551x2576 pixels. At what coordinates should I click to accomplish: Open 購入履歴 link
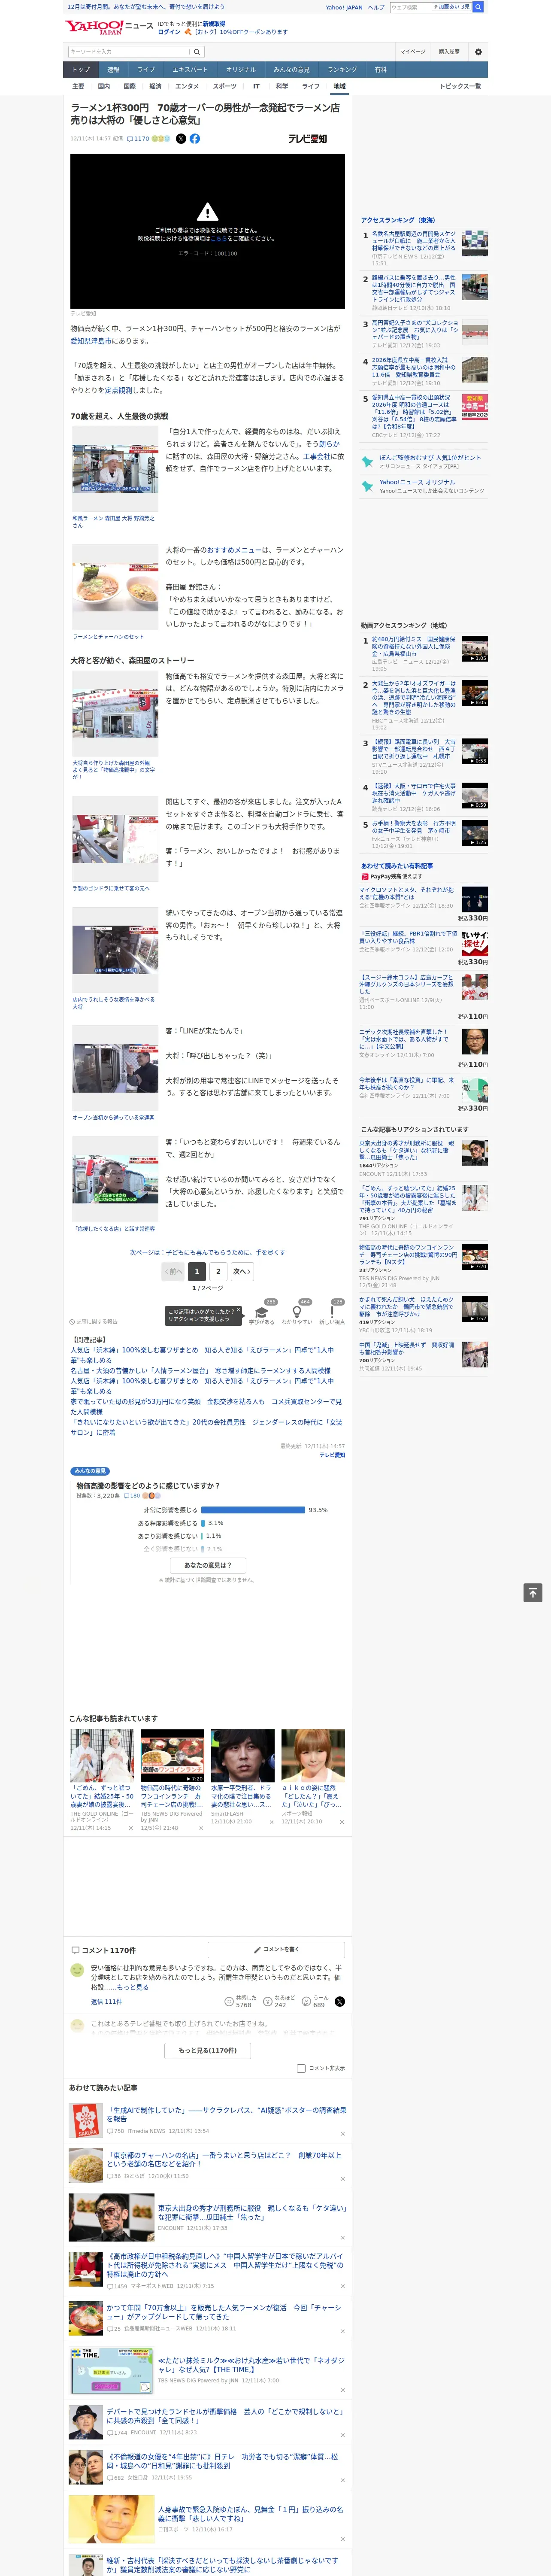point(449,52)
